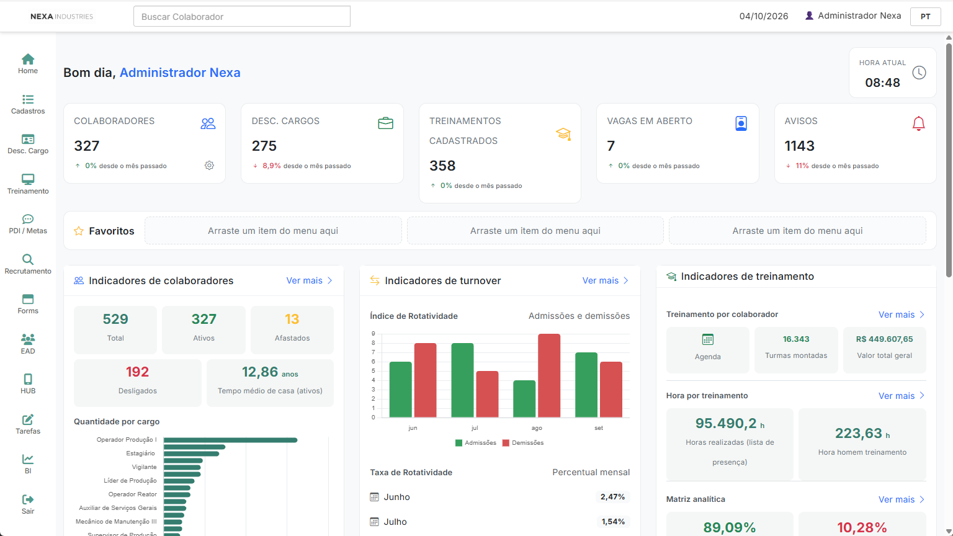Expand Ver mais for Indicadores de turnover
The height and width of the screenshot is (536, 953).
coord(605,280)
